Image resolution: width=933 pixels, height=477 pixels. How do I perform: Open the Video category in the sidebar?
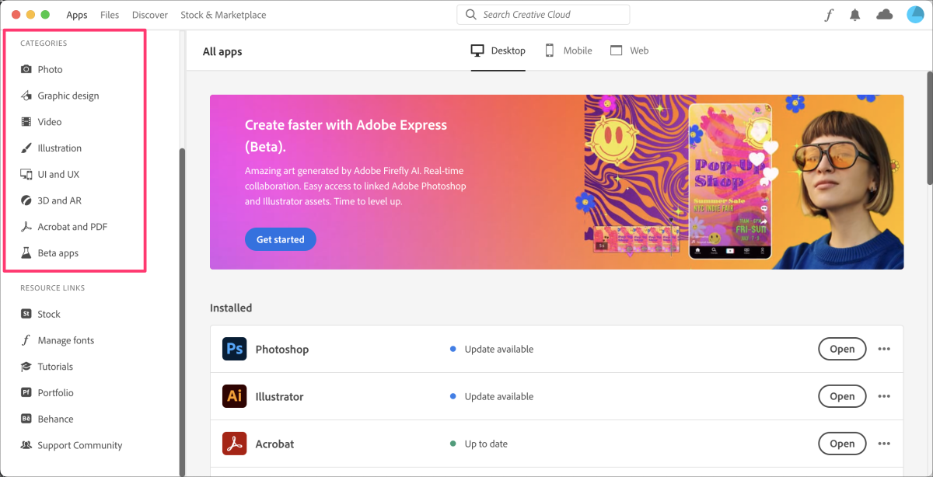27,121
